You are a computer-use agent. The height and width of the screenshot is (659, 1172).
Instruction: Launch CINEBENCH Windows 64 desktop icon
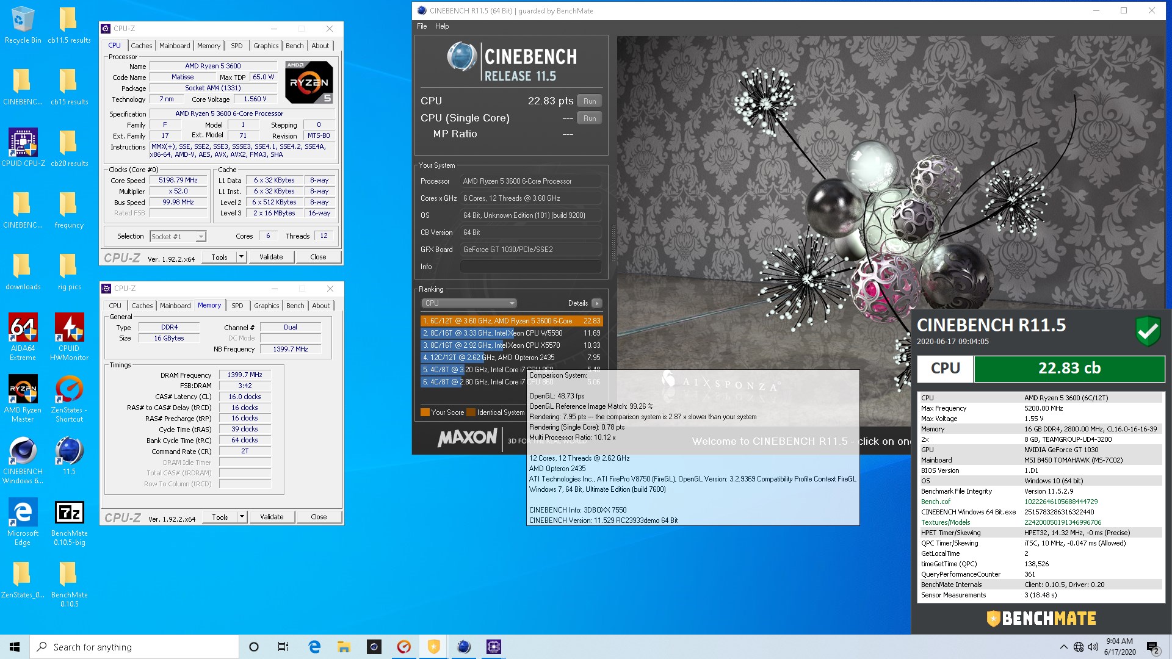(x=23, y=460)
